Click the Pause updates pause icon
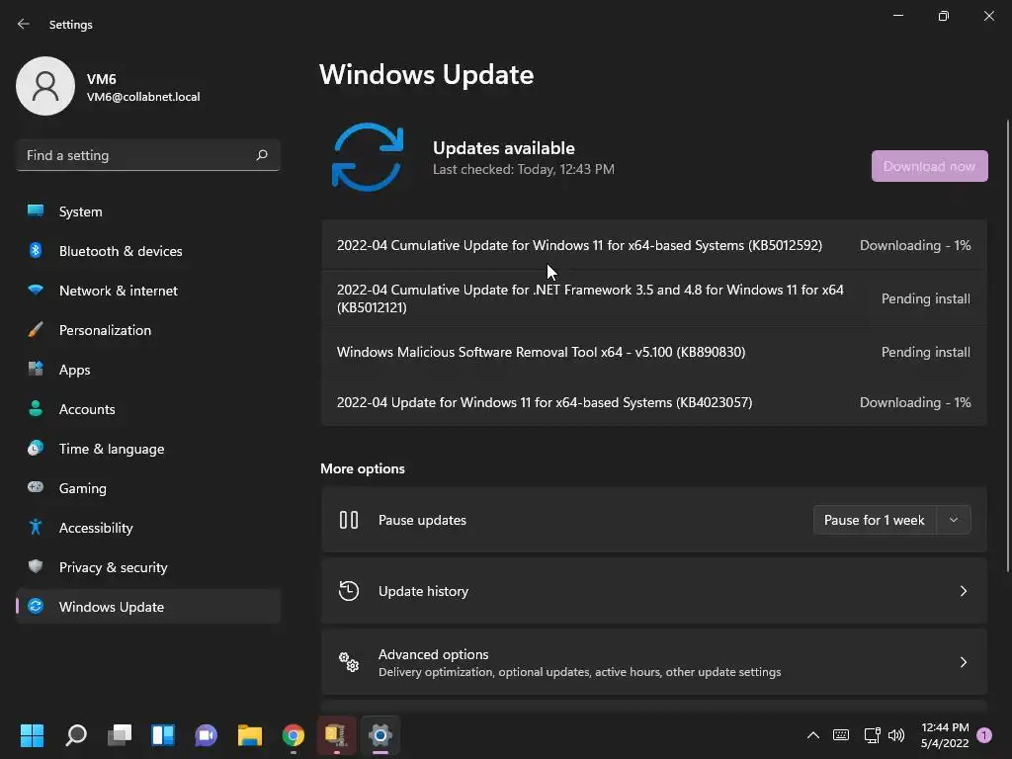The width and height of the screenshot is (1012, 759). click(x=349, y=520)
